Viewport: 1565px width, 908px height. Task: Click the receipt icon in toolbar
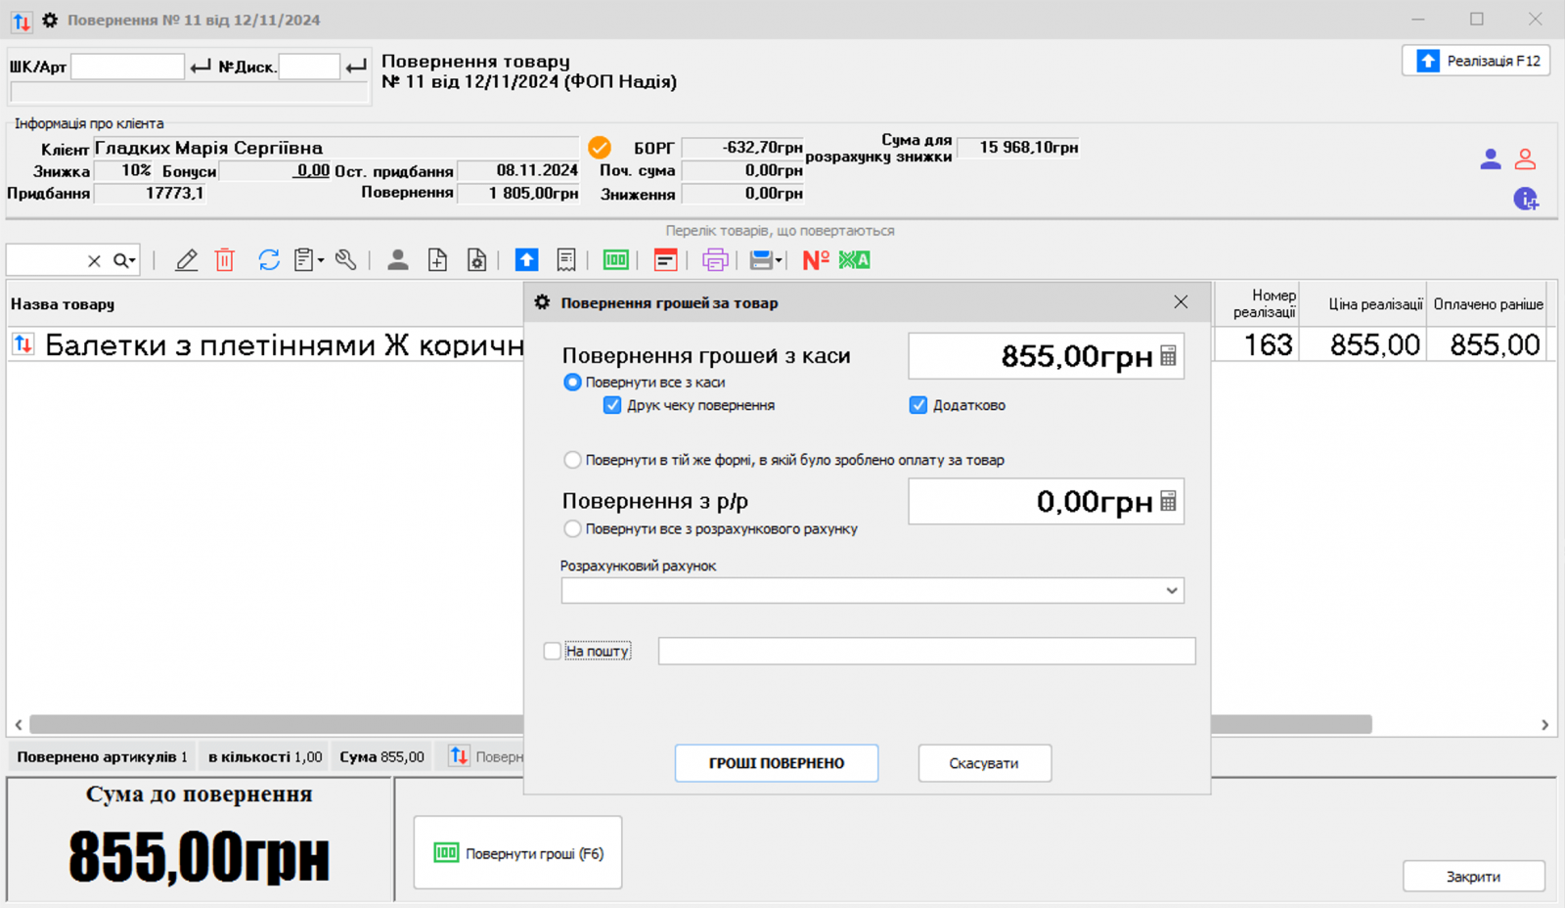pos(566,260)
